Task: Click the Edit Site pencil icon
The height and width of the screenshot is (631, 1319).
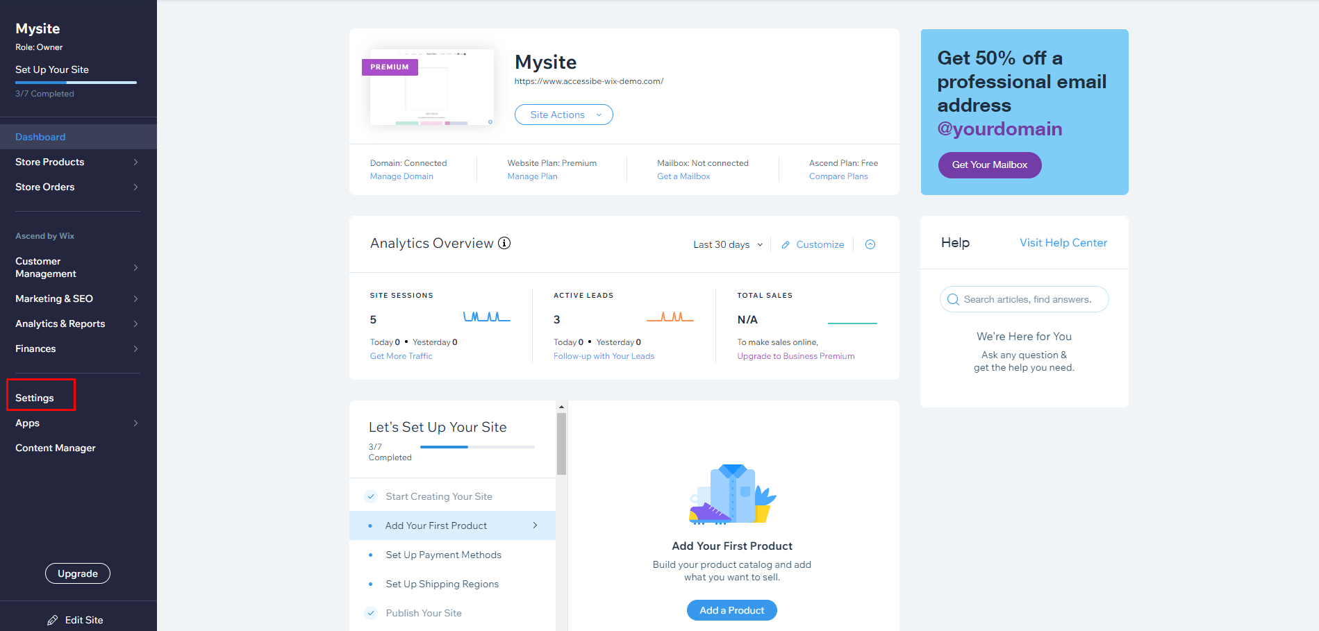Action: pyautogui.click(x=53, y=620)
